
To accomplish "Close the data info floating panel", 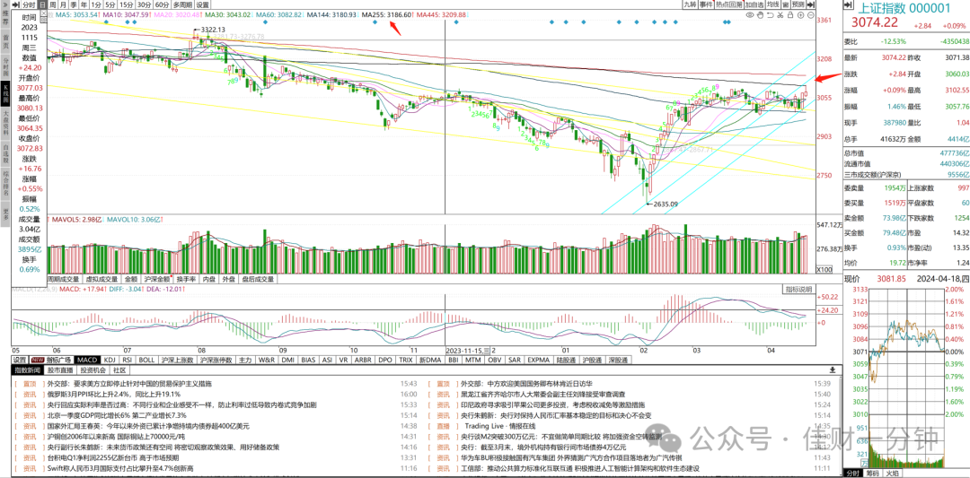I will pyautogui.click(x=42, y=14).
